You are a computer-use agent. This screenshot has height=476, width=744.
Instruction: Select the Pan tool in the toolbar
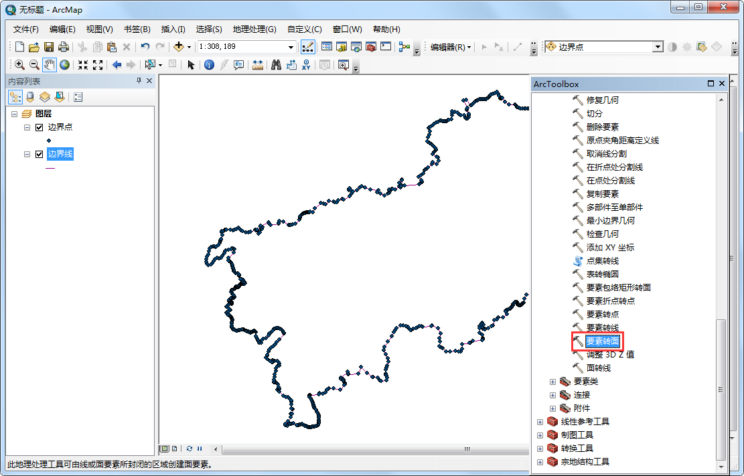(48, 64)
